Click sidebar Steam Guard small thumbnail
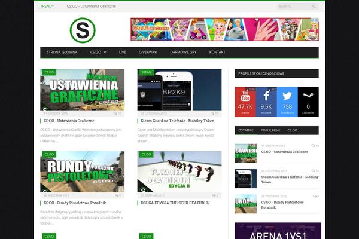 [x=246, y=179]
